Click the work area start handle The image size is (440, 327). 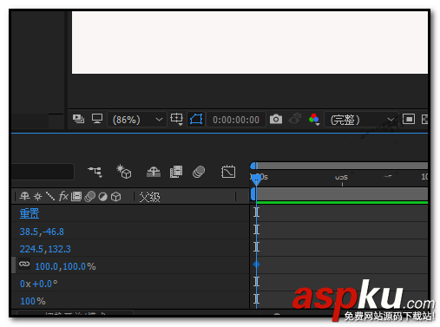pyautogui.click(x=253, y=193)
